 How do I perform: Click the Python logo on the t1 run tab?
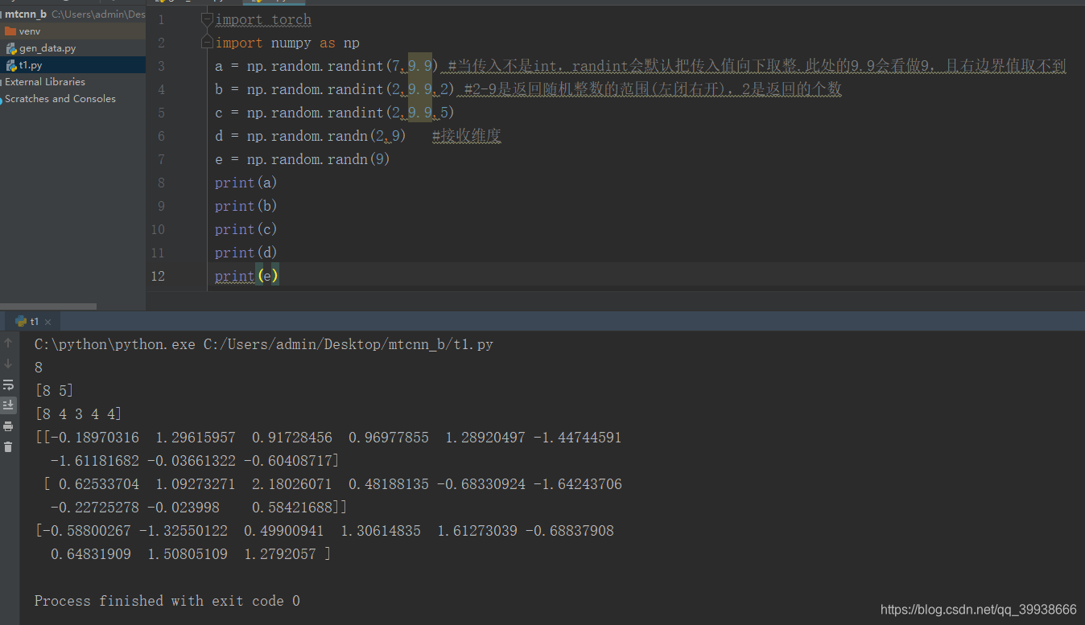[x=22, y=320]
